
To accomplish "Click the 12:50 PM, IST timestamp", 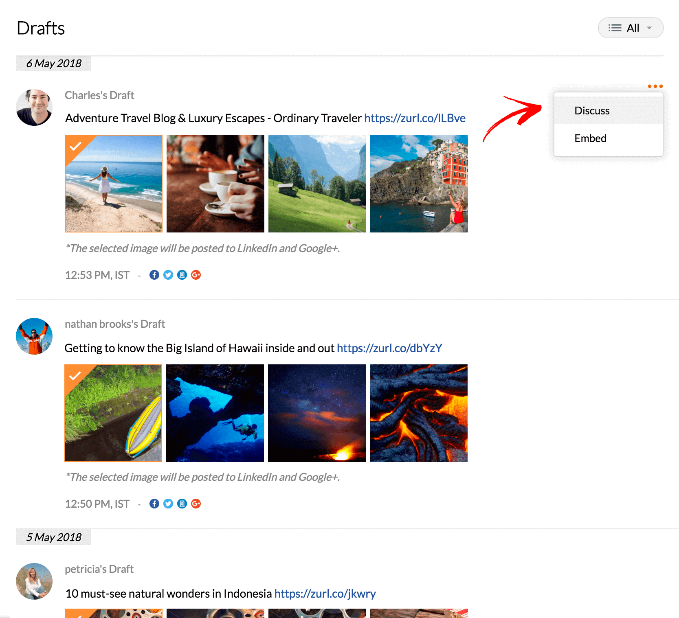I will tap(97, 504).
